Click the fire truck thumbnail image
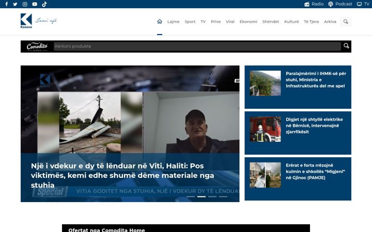372x232 pixels. 265,129
